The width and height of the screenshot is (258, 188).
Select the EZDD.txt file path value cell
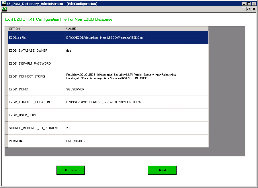[x=137, y=38]
